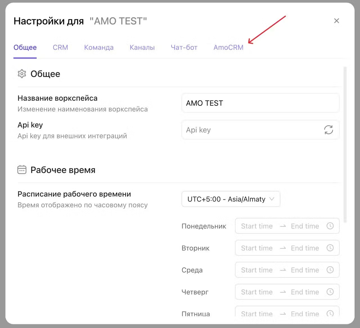Click the clock icon in Понедельник row
This screenshot has width=360, height=328.
click(x=330, y=226)
